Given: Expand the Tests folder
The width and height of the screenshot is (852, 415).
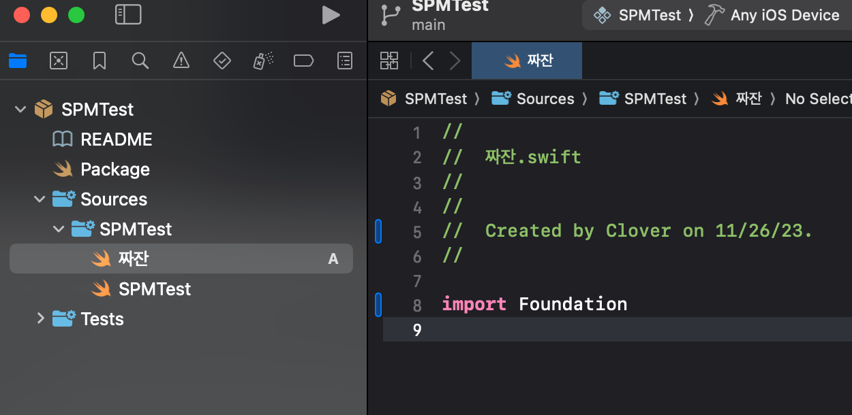Looking at the screenshot, I should tap(40, 318).
